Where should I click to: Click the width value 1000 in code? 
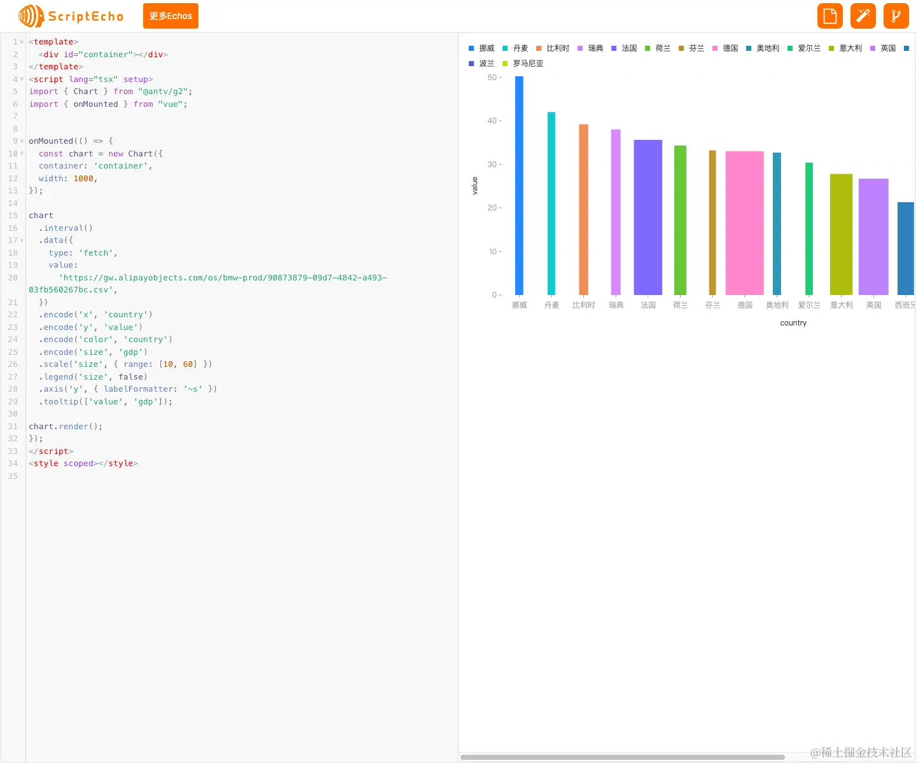coord(83,179)
